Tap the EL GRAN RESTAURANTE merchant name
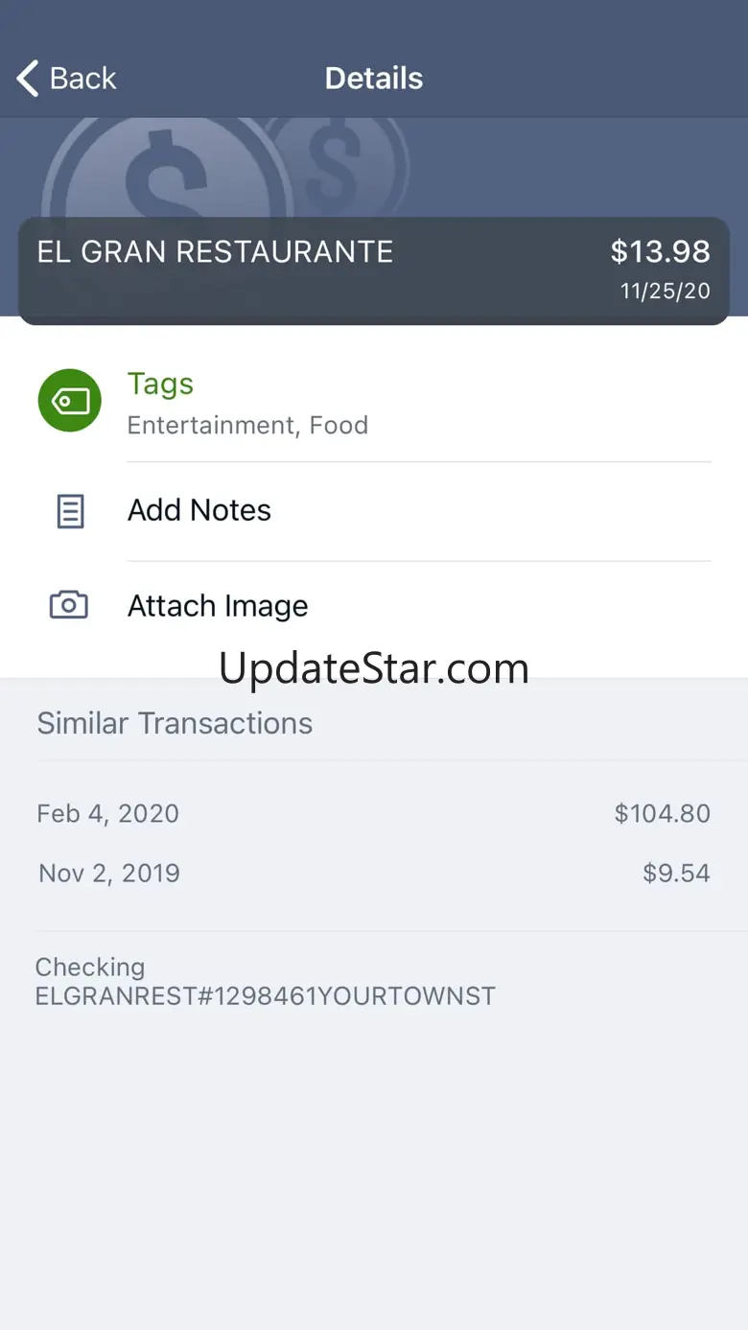Screen dimensions: 748x1330 click(x=215, y=252)
